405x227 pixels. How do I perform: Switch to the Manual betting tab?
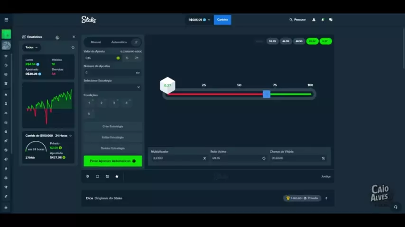95,42
